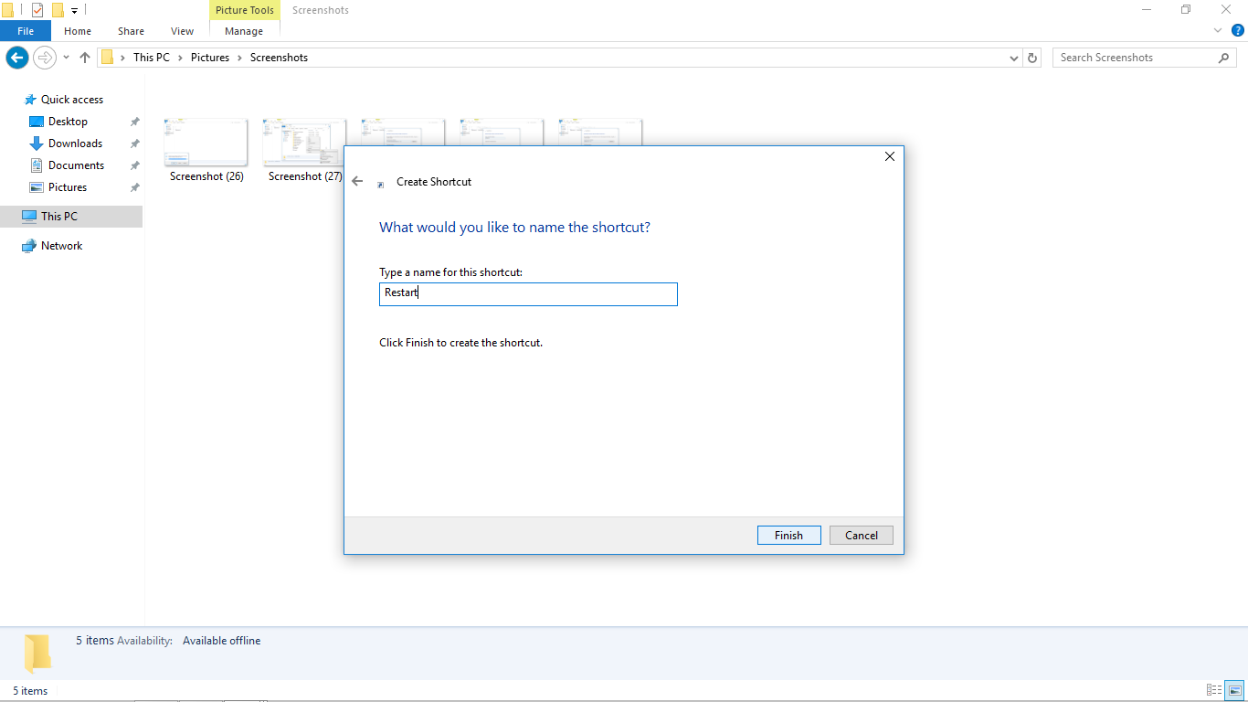The height and width of the screenshot is (702, 1248).
Task: Open Documents in the navigation pane
Action: [x=76, y=165]
